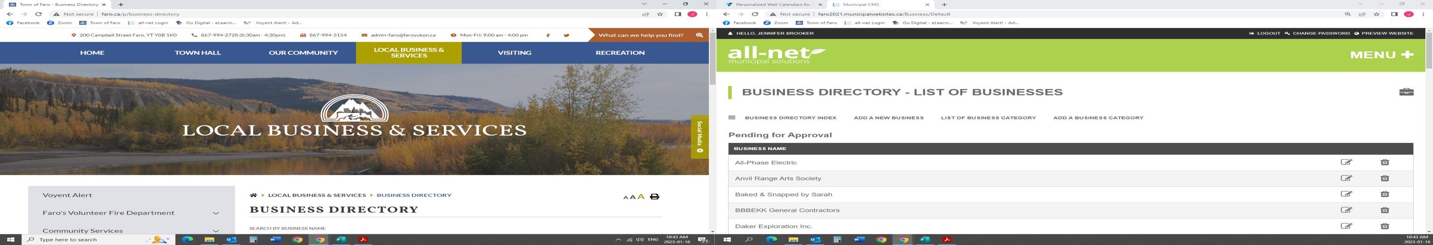
Task: Click the home icon in the breadcrumb
Action: [253, 195]
